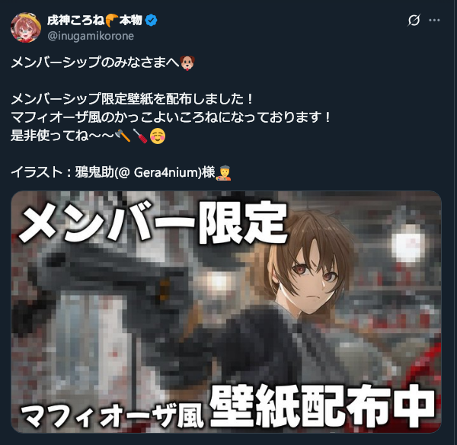Open the attached wallpaper preview image

point(226,312)
